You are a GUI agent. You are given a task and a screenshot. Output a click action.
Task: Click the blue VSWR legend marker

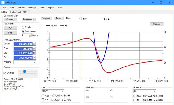click(48, 26)
